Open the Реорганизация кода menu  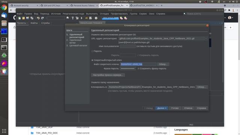73,14
